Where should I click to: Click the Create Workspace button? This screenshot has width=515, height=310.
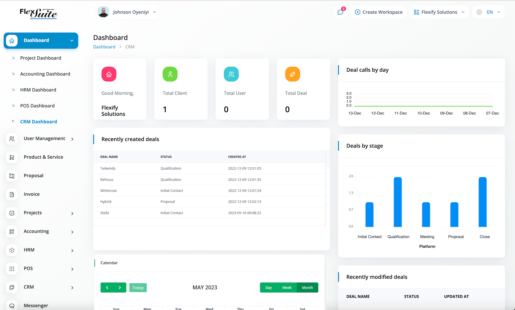379,12
